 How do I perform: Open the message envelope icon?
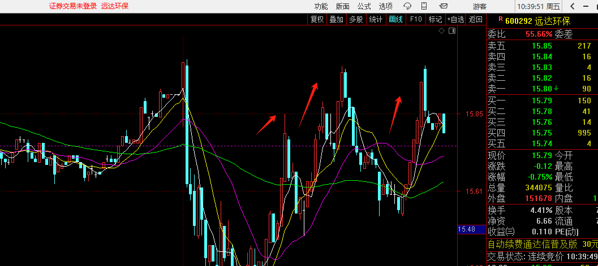point(443,6)
